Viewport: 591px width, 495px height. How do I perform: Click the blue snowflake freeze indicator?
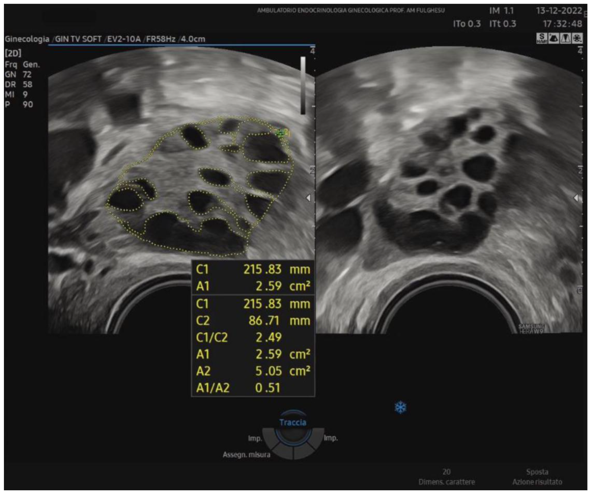[400, 407]
